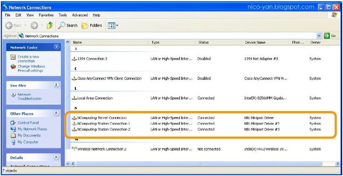Open the Tools menu

(63, 15)
